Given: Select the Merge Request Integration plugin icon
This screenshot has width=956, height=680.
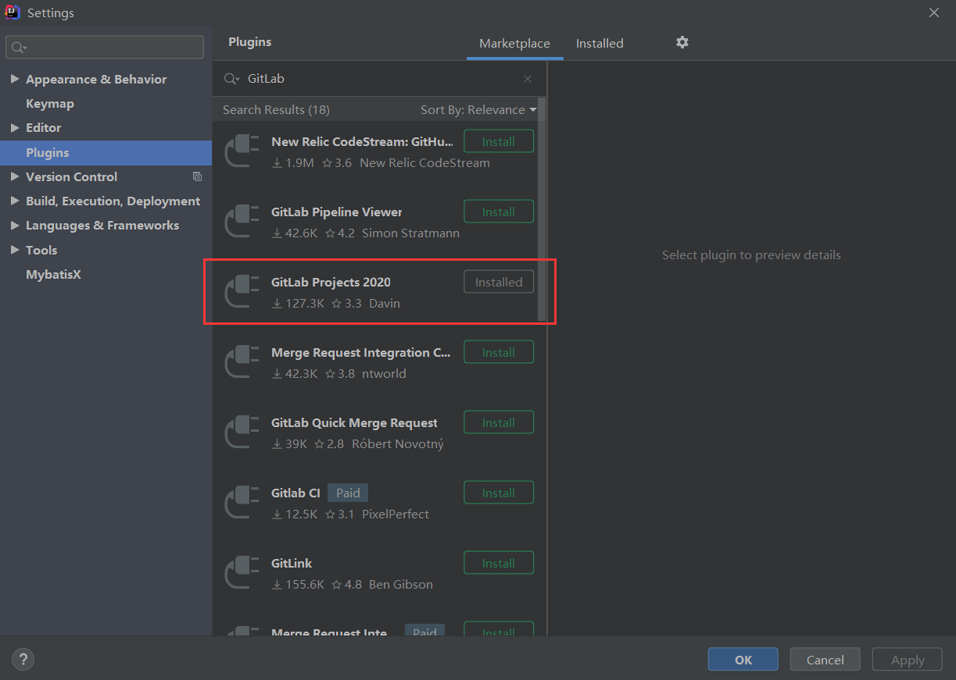Looking at the screenshot, I should tap(242, 362).
